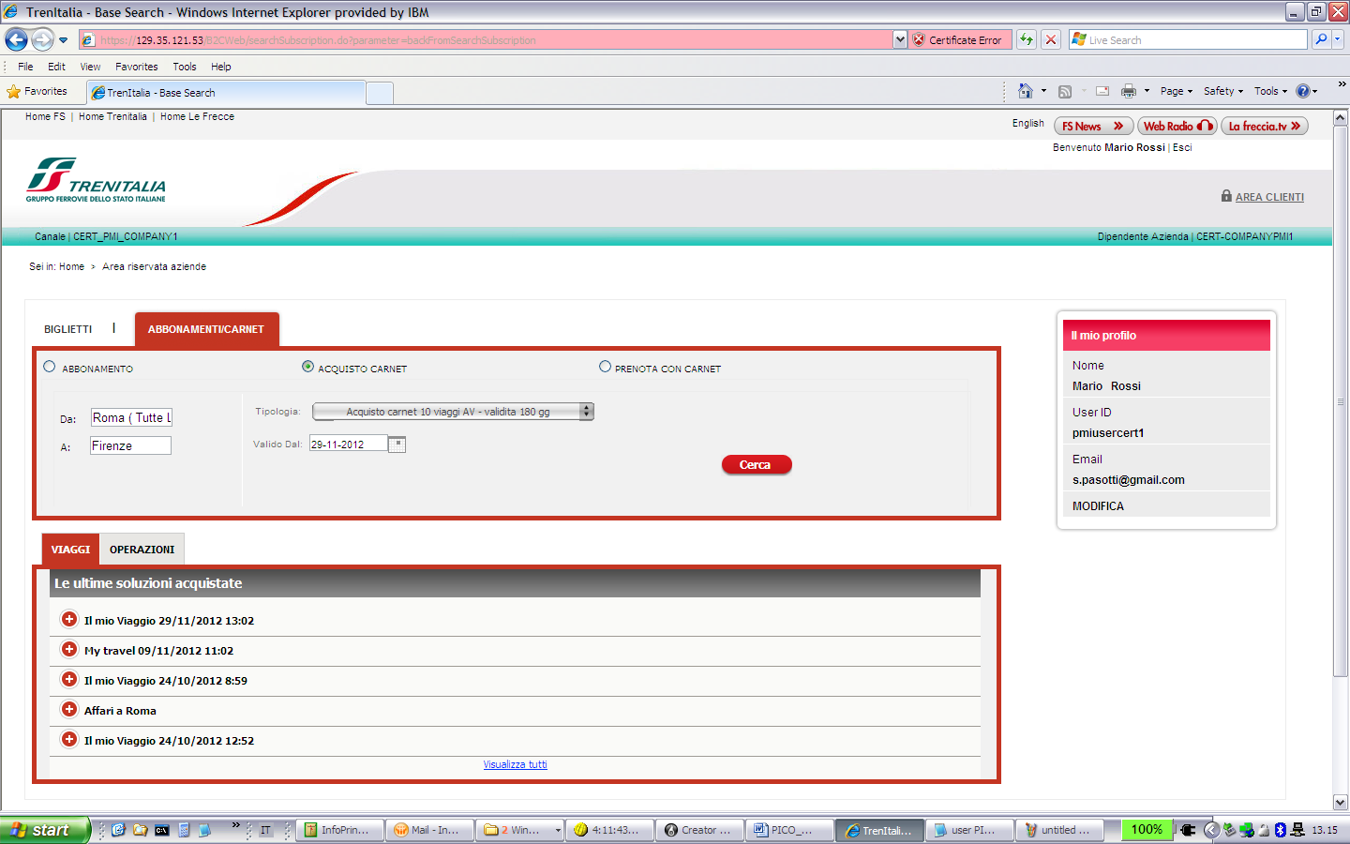1350x844 pixels.
Task: Expand Il mio Viaggio 24/10/2012 12:52
Action: (69, 739)
